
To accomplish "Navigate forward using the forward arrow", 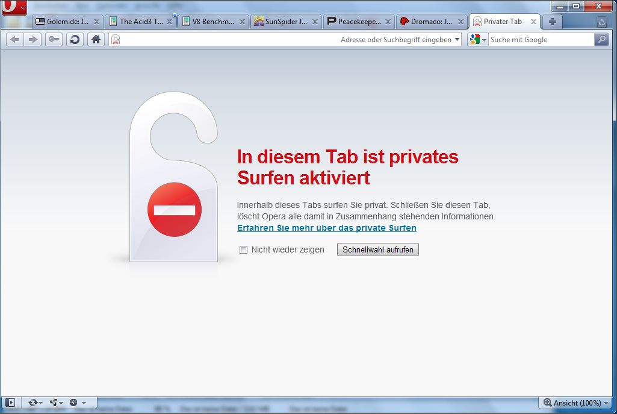I will (34, 39).
